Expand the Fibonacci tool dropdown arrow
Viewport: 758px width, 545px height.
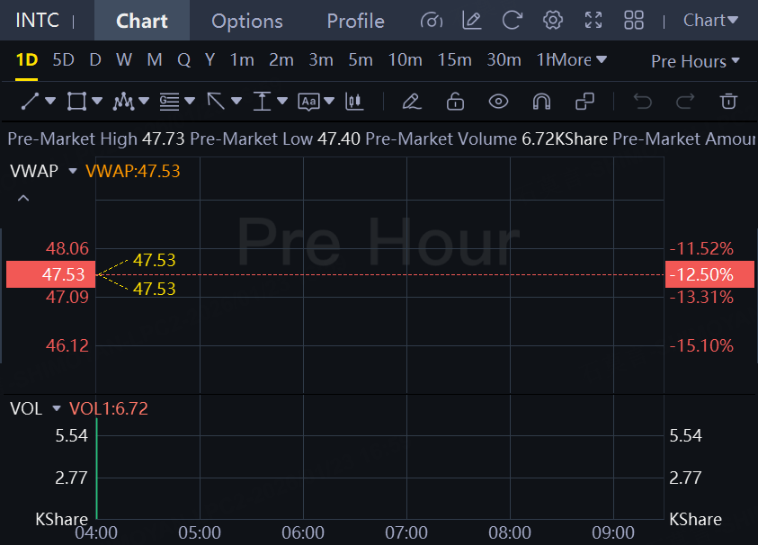pyautogui.click(x=190, y=101)
